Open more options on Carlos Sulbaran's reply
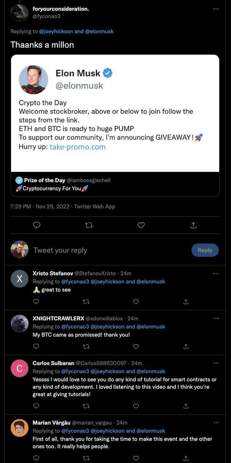The image size is (231, 463). tap(216, 363)
